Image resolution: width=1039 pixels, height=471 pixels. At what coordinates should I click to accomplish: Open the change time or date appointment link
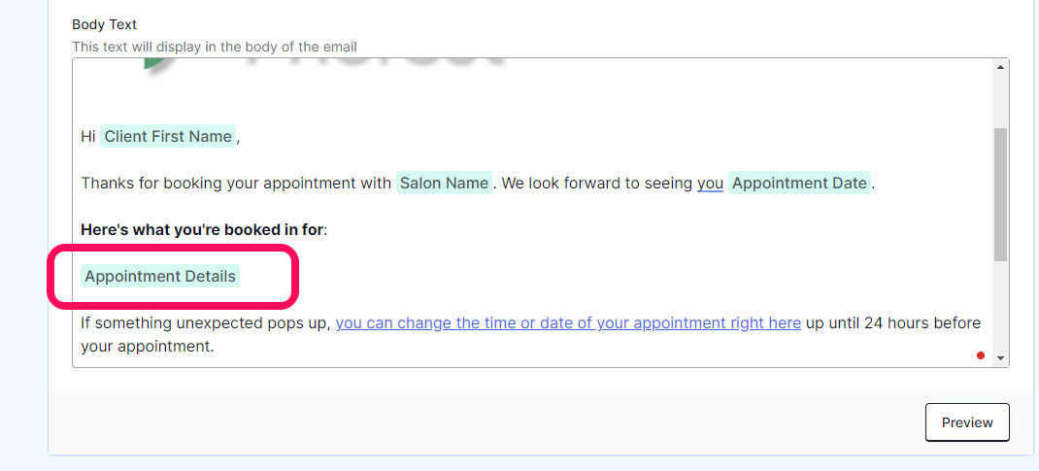pyautogui.click(x=568, y=323)
